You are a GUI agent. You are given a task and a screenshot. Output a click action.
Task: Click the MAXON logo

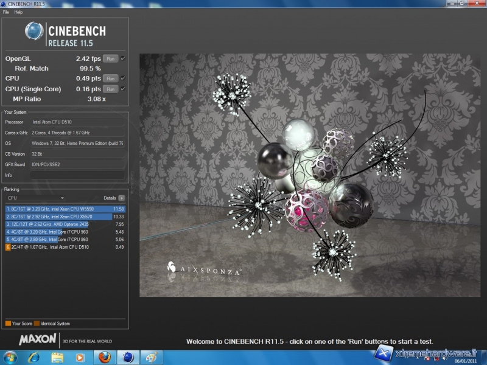click(x=38, y=339)
